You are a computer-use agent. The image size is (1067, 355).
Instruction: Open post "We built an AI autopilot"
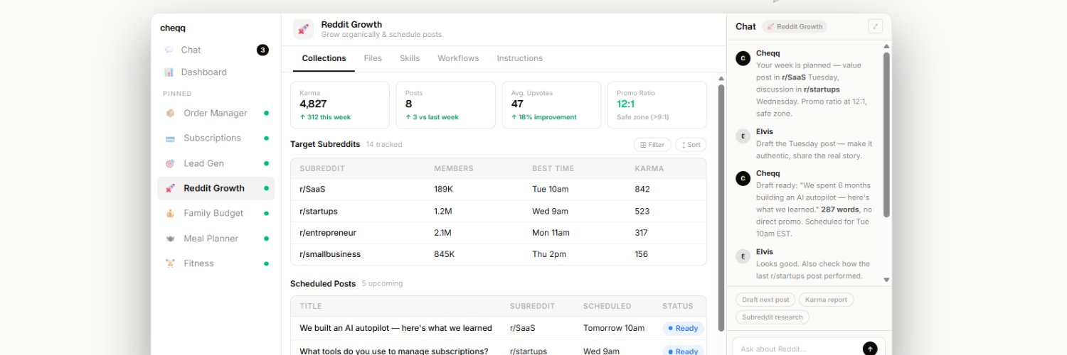(396, 328)
